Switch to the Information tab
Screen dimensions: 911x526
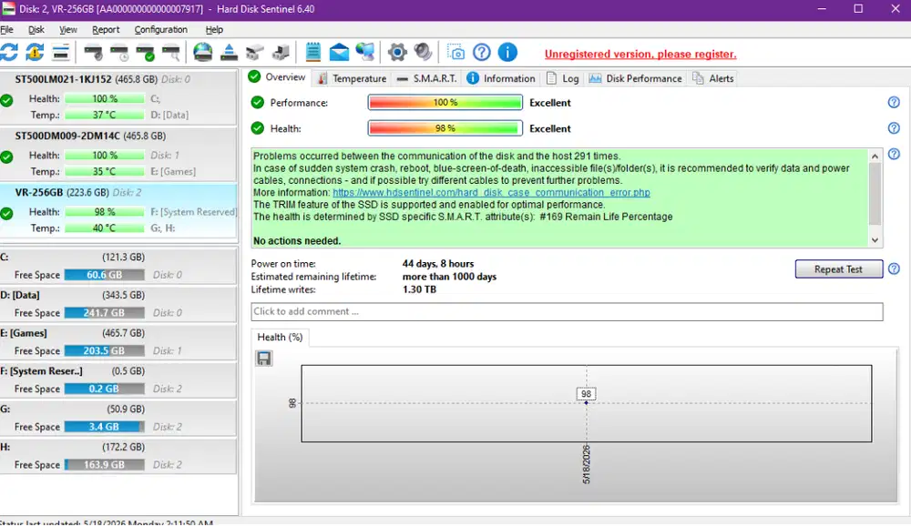coord(501,78)
